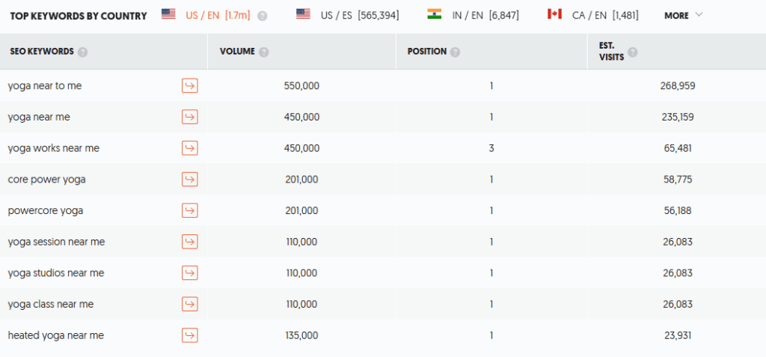Screen dimensions: 766x357
Task: Click help icon next to SEO Keywords header
Action: [x=82, y=52]
